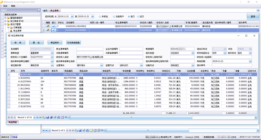Open 监管方式 dropdown showing 进料对口
Image resolution: width=261 pixels, height=140 pixels.
141,65
